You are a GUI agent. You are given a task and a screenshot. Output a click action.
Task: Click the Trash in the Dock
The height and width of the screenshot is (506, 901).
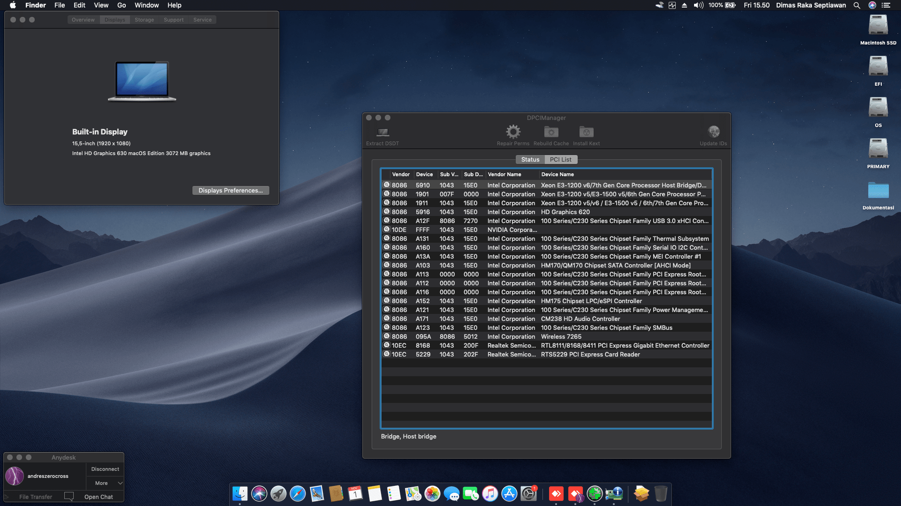(661, 493)
